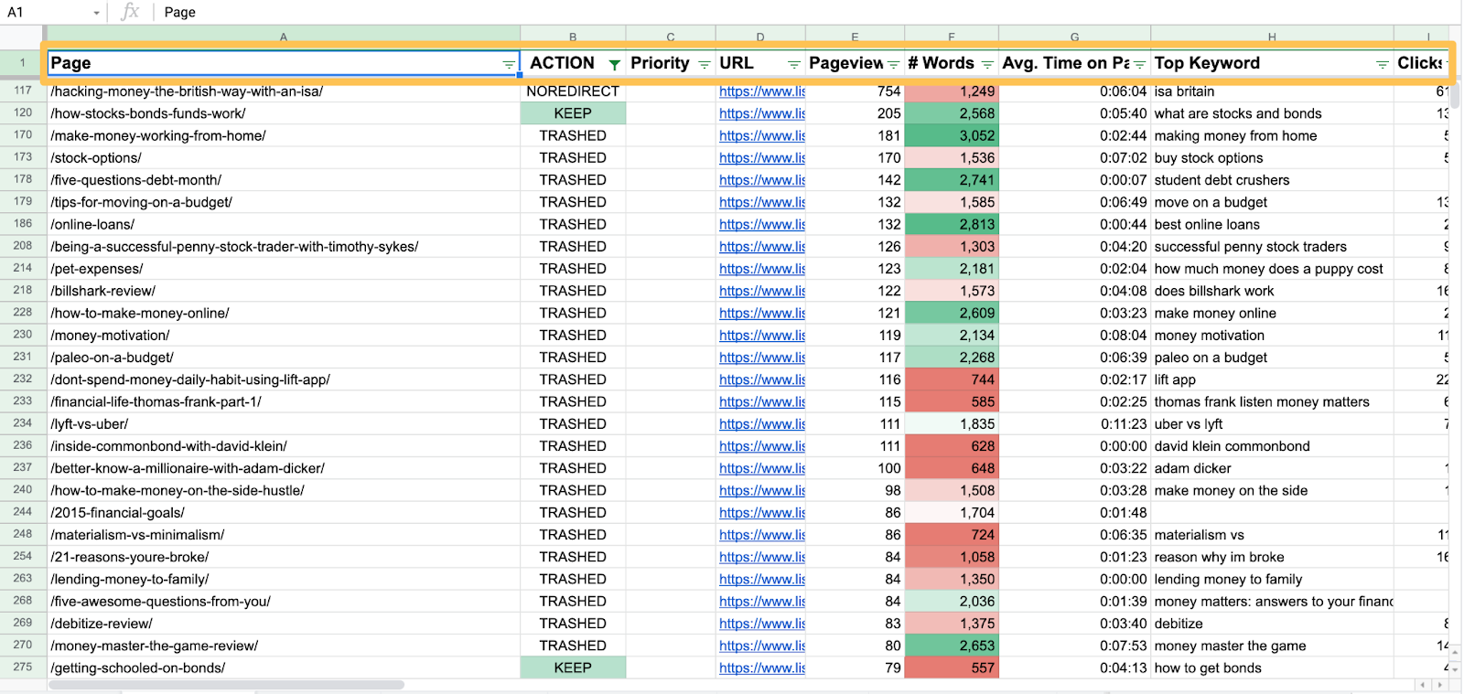Open the Avg. Time on Page filter icon
Image resolution: width=1464 pixels, height=694 pixels.
coord(1139,64)
